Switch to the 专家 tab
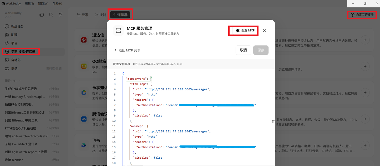 [83, 15]
